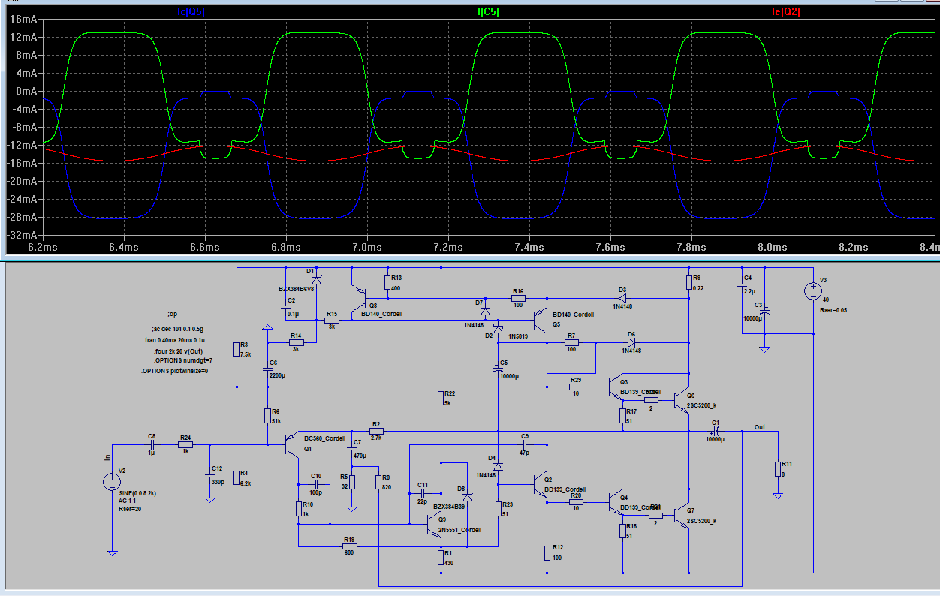
Task: Select the I(C5) trace label
Action: pyautogui.click(x=488, y=13)
